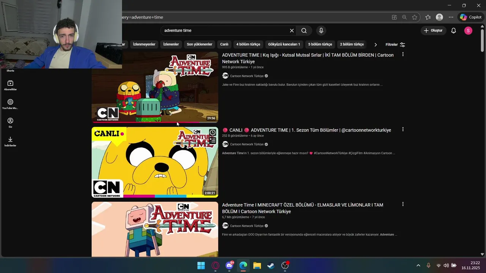Toggle the İzlenenler filter chip
The image size is (486, 273).
tap(171, 44)
